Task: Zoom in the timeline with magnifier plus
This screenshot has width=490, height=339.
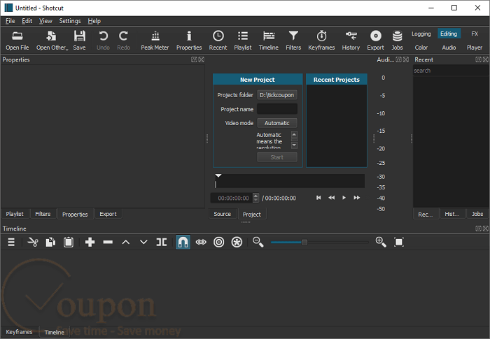Action: (x=381, y=242)
